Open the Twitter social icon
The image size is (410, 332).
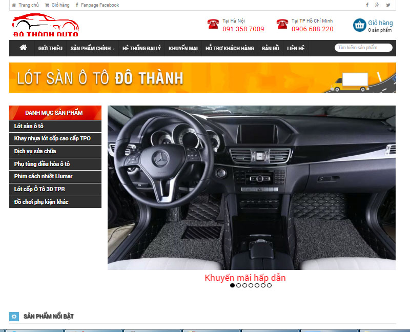point(388,5)
